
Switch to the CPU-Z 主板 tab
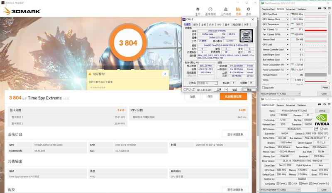[203, 24]
